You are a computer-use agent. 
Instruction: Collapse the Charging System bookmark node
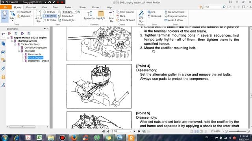12,41
